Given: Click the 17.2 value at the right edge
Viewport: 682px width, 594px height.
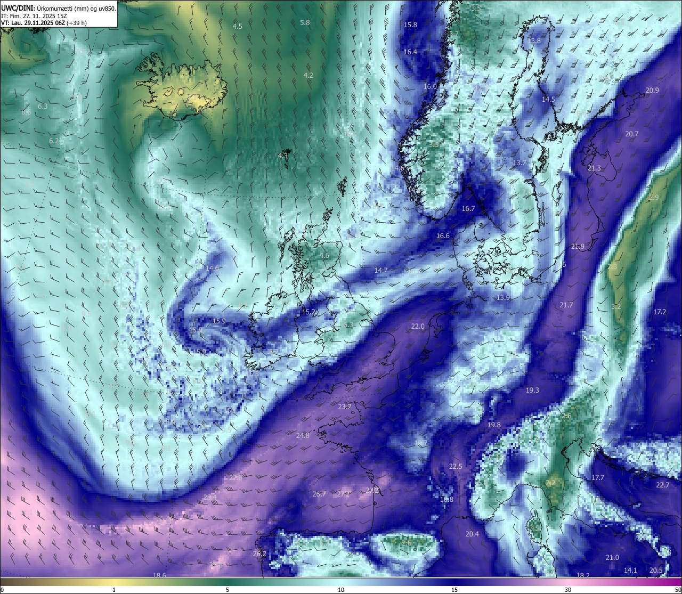Looking at the screenshot, I should (x=660, y=312).
